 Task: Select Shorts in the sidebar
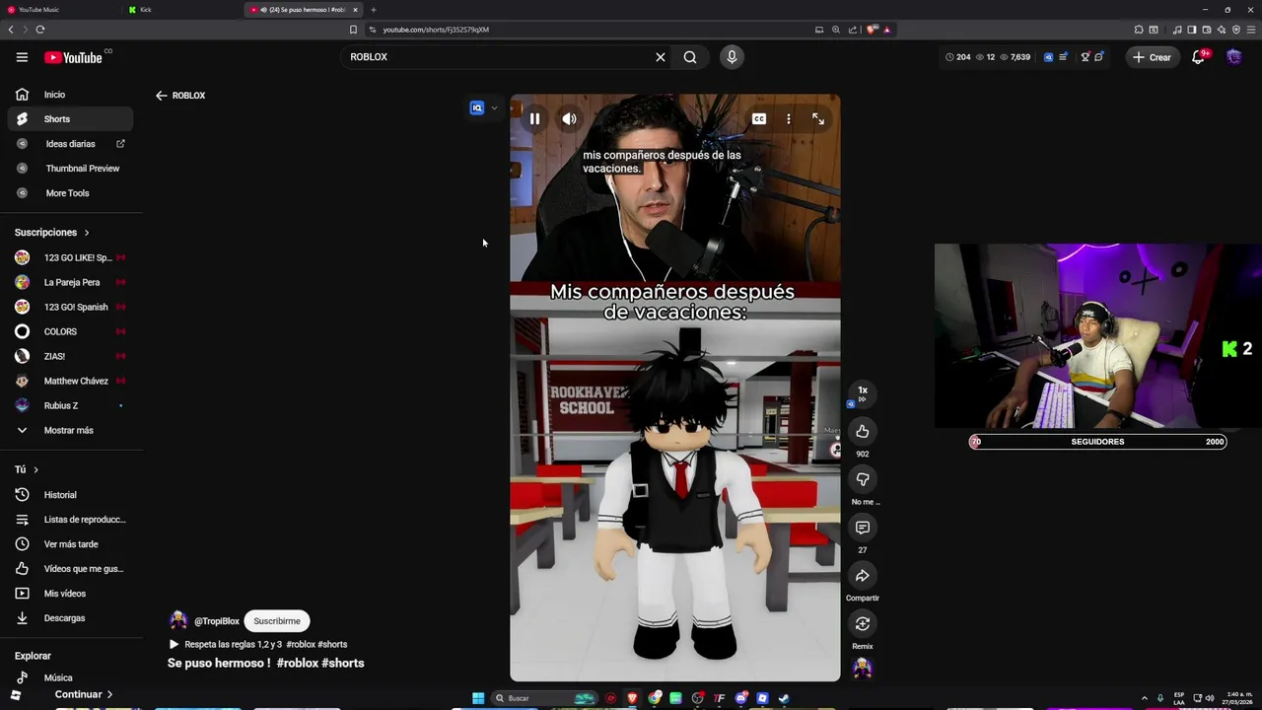coord(70,119)
